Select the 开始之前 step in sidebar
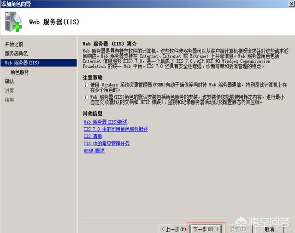This screenshot has height=233, width=295. click(x=14, y=44)
